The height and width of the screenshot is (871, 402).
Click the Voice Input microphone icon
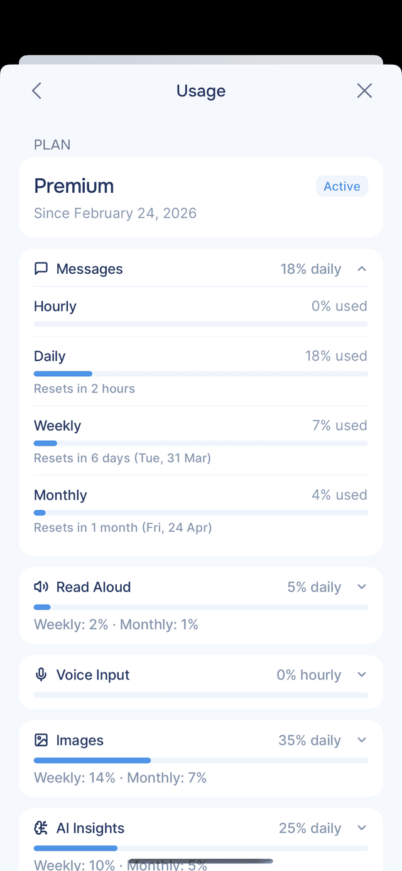(x=40, y=674)
